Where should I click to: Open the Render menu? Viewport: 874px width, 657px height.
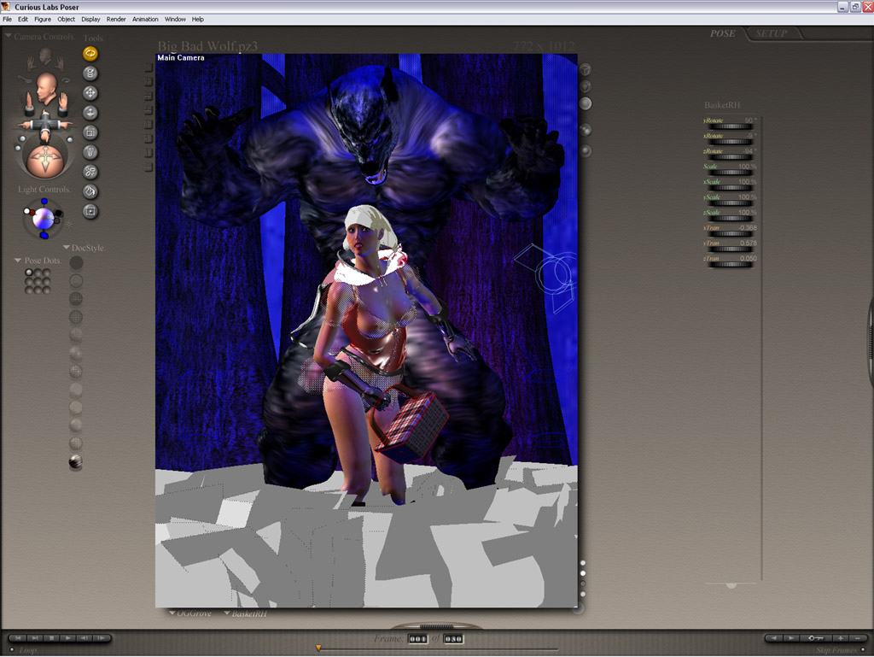point(116,19)
